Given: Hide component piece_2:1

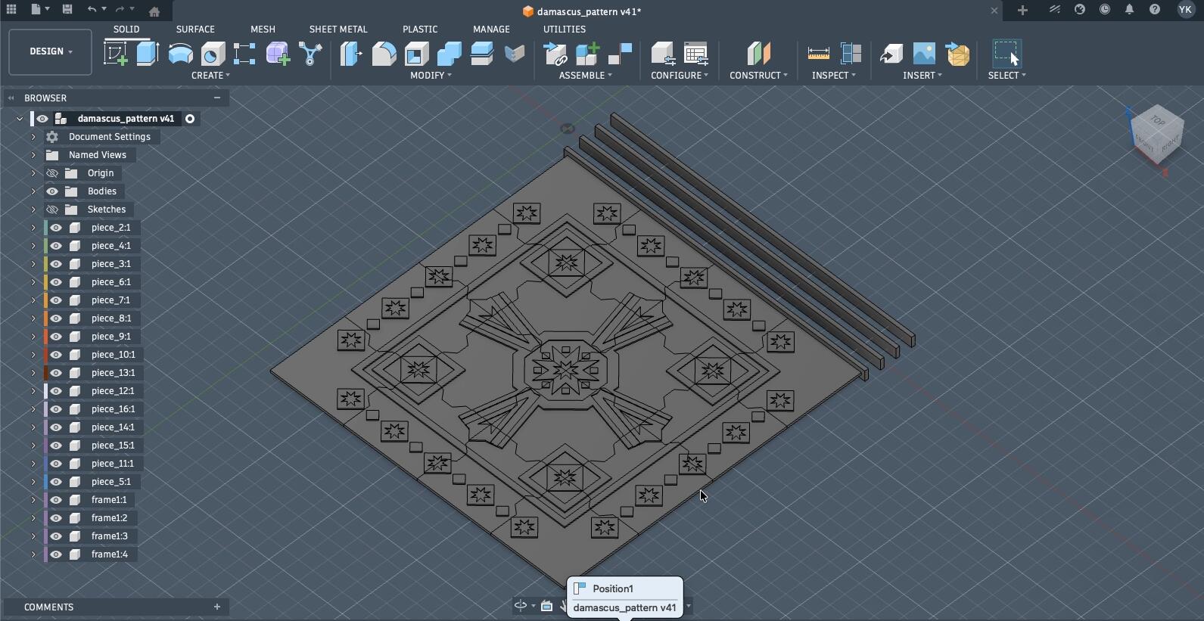Looking at the screenshot, I should click(56, 228).
